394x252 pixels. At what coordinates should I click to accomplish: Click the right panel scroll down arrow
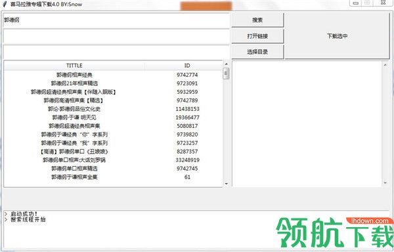[x=385, y=182]
